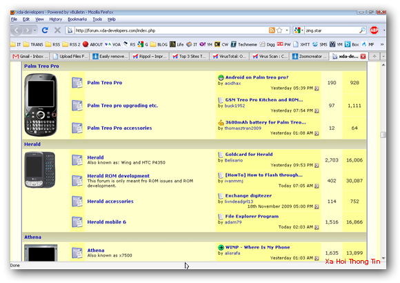The image size is (400, 283).
Task: Open a new tab with plus button
Action: coord(374,57)
